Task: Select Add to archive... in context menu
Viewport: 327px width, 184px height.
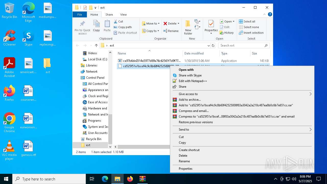Action: [242, 100]
